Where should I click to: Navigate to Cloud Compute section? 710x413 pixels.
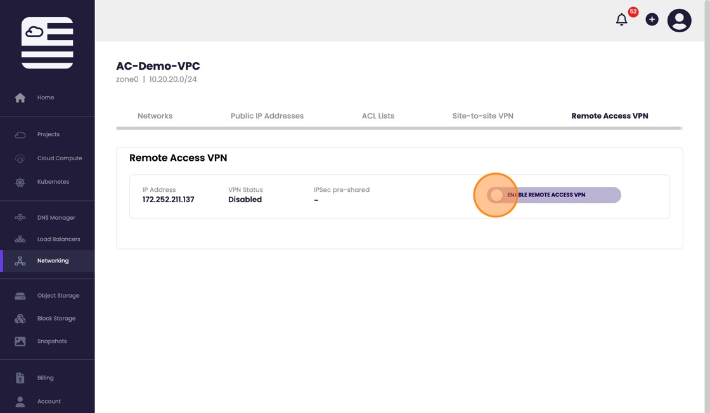coord(60,158)
